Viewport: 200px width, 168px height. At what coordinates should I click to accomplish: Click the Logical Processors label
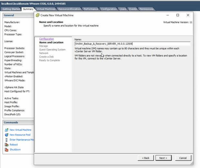pos(15,56)
